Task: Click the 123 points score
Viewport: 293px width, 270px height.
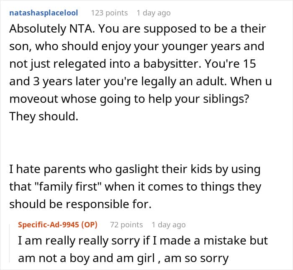Action: pos(109,13)
